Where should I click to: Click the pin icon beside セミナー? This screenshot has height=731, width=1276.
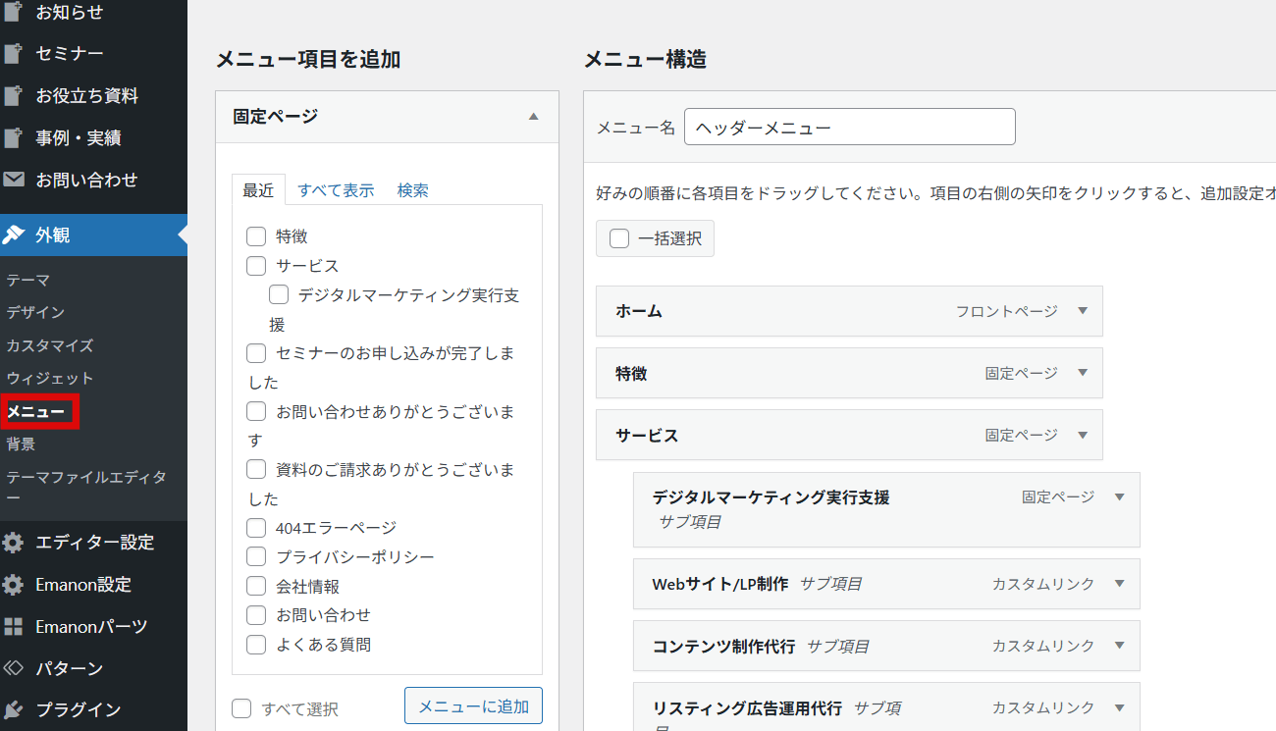click(14, 54)
